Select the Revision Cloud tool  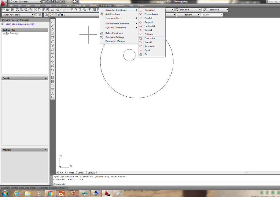(x=53, y=49)
